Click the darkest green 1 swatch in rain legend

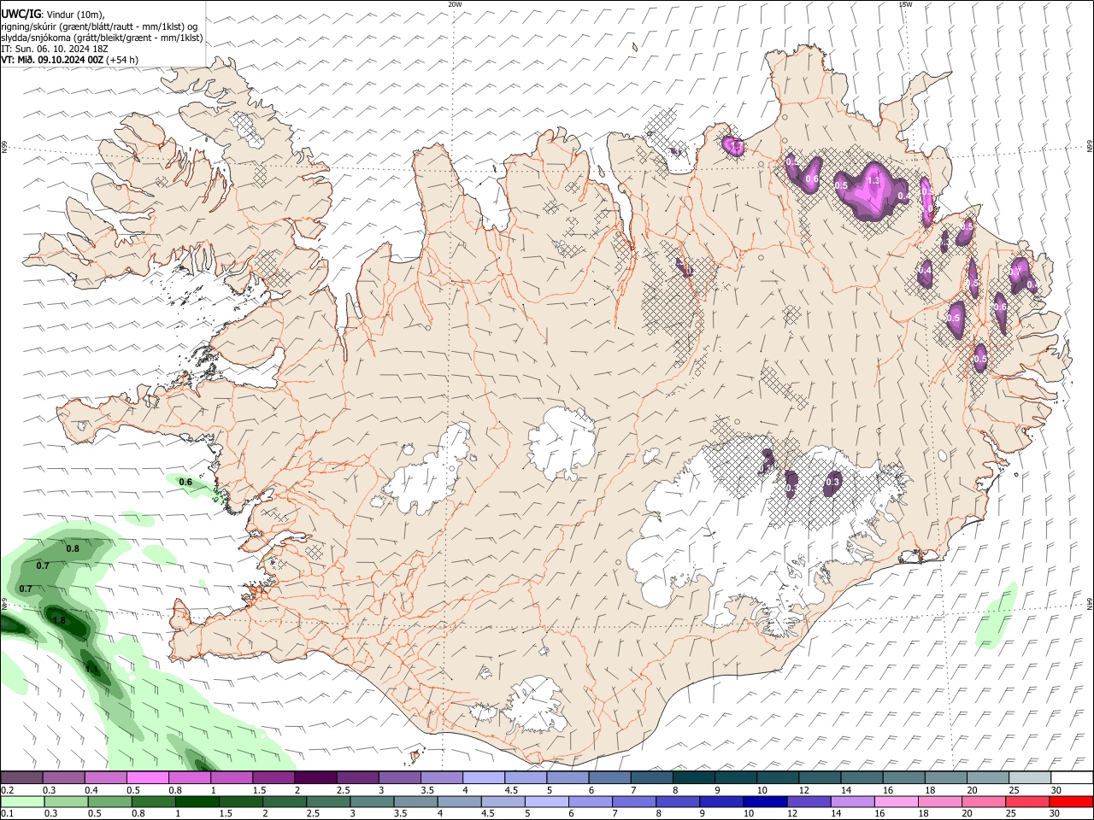pyautogui.click(x=198, y=802)
